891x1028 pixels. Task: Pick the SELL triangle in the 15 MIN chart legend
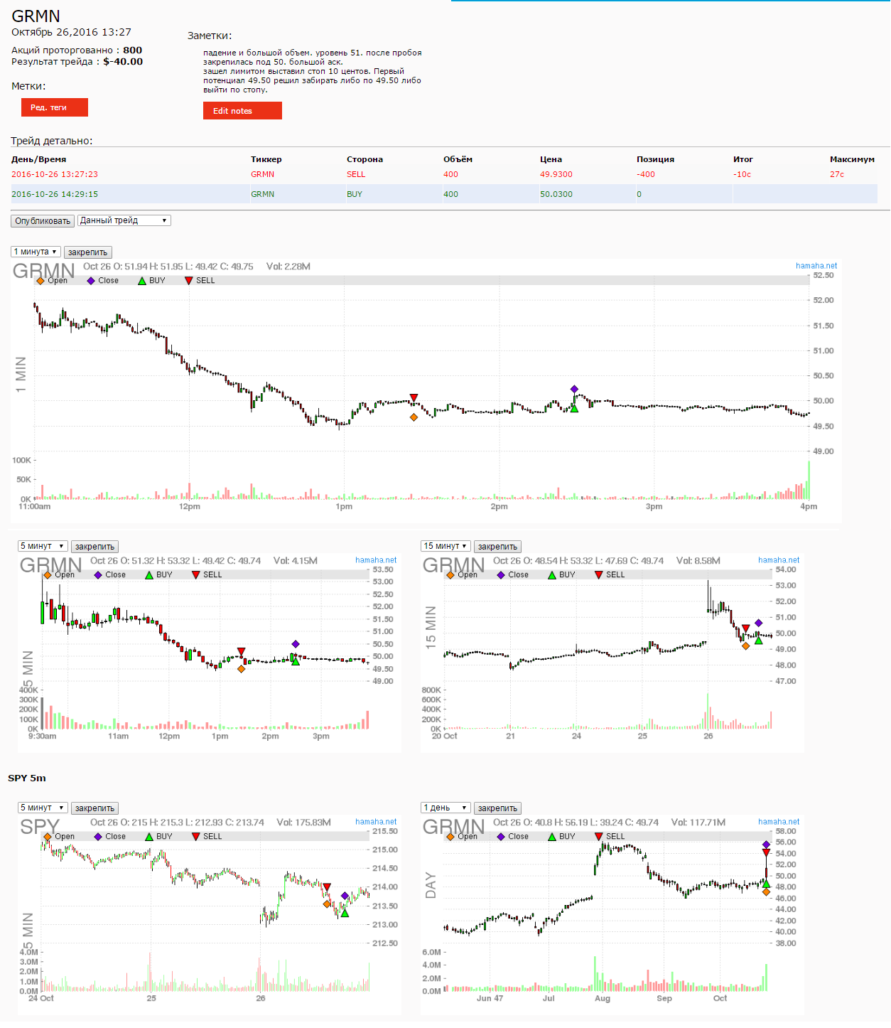599,575
